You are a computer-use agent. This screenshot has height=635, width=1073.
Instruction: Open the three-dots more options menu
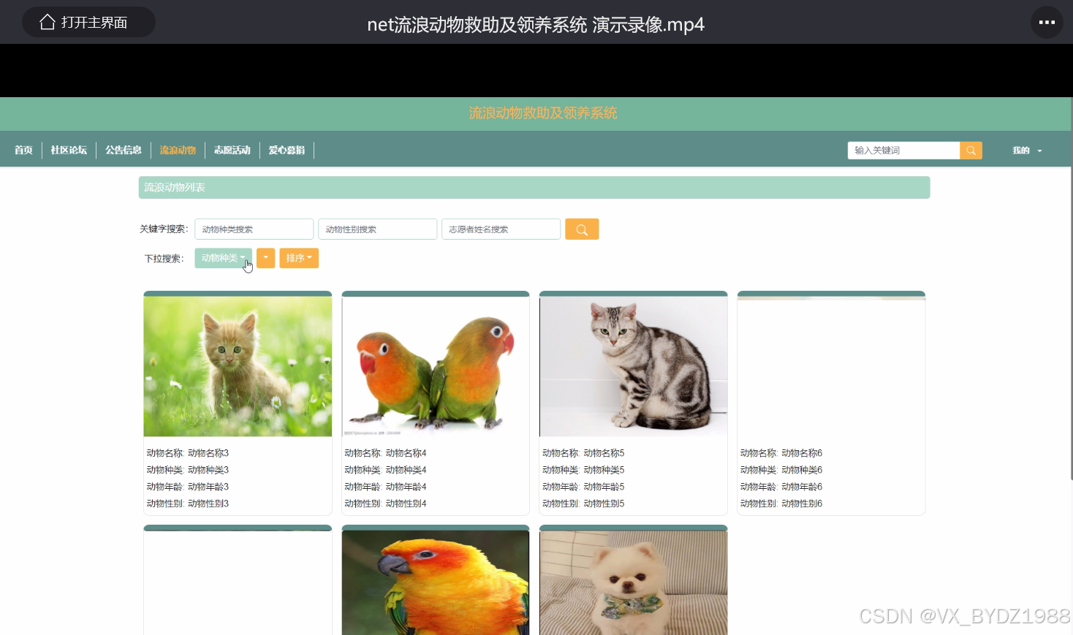(1047, 22)
